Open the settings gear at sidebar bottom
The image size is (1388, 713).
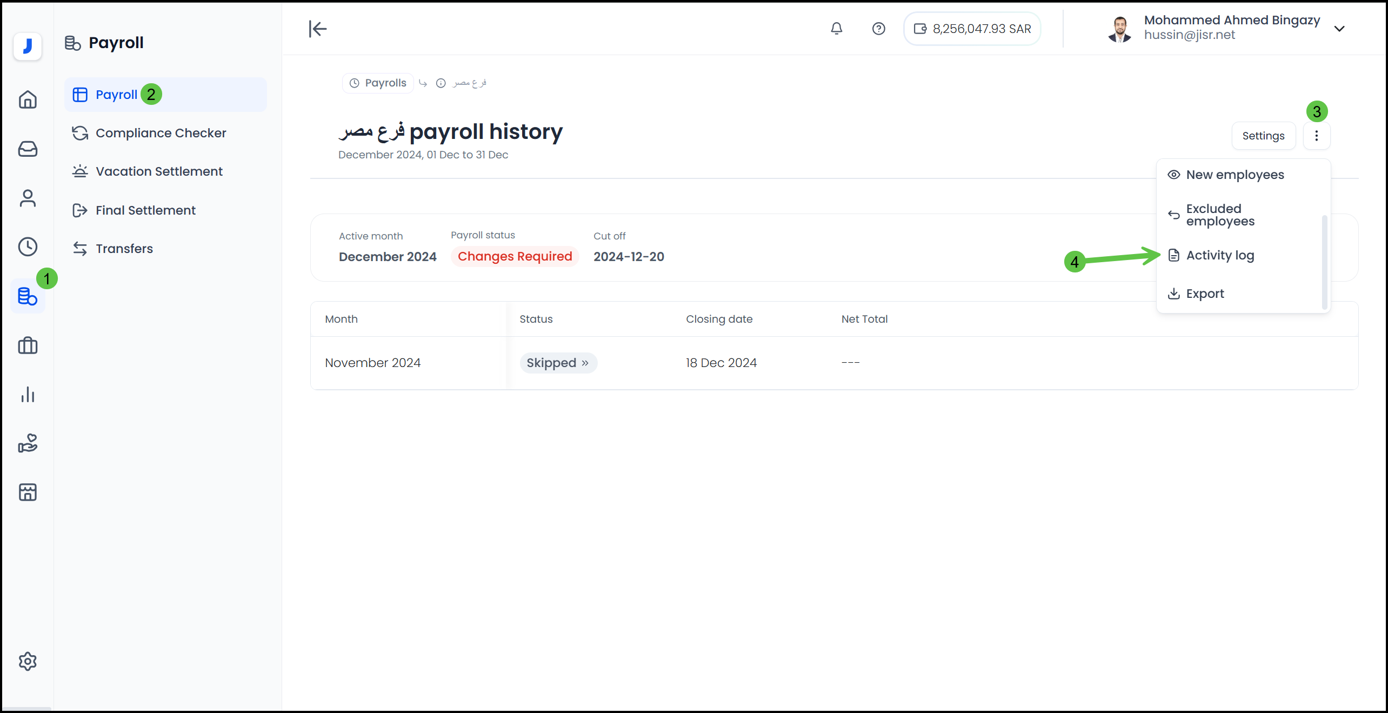tap(28, 661)
